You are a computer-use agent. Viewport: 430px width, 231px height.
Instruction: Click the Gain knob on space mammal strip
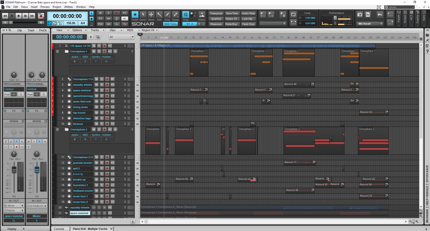pyautogui.click(x=14, y=74)
